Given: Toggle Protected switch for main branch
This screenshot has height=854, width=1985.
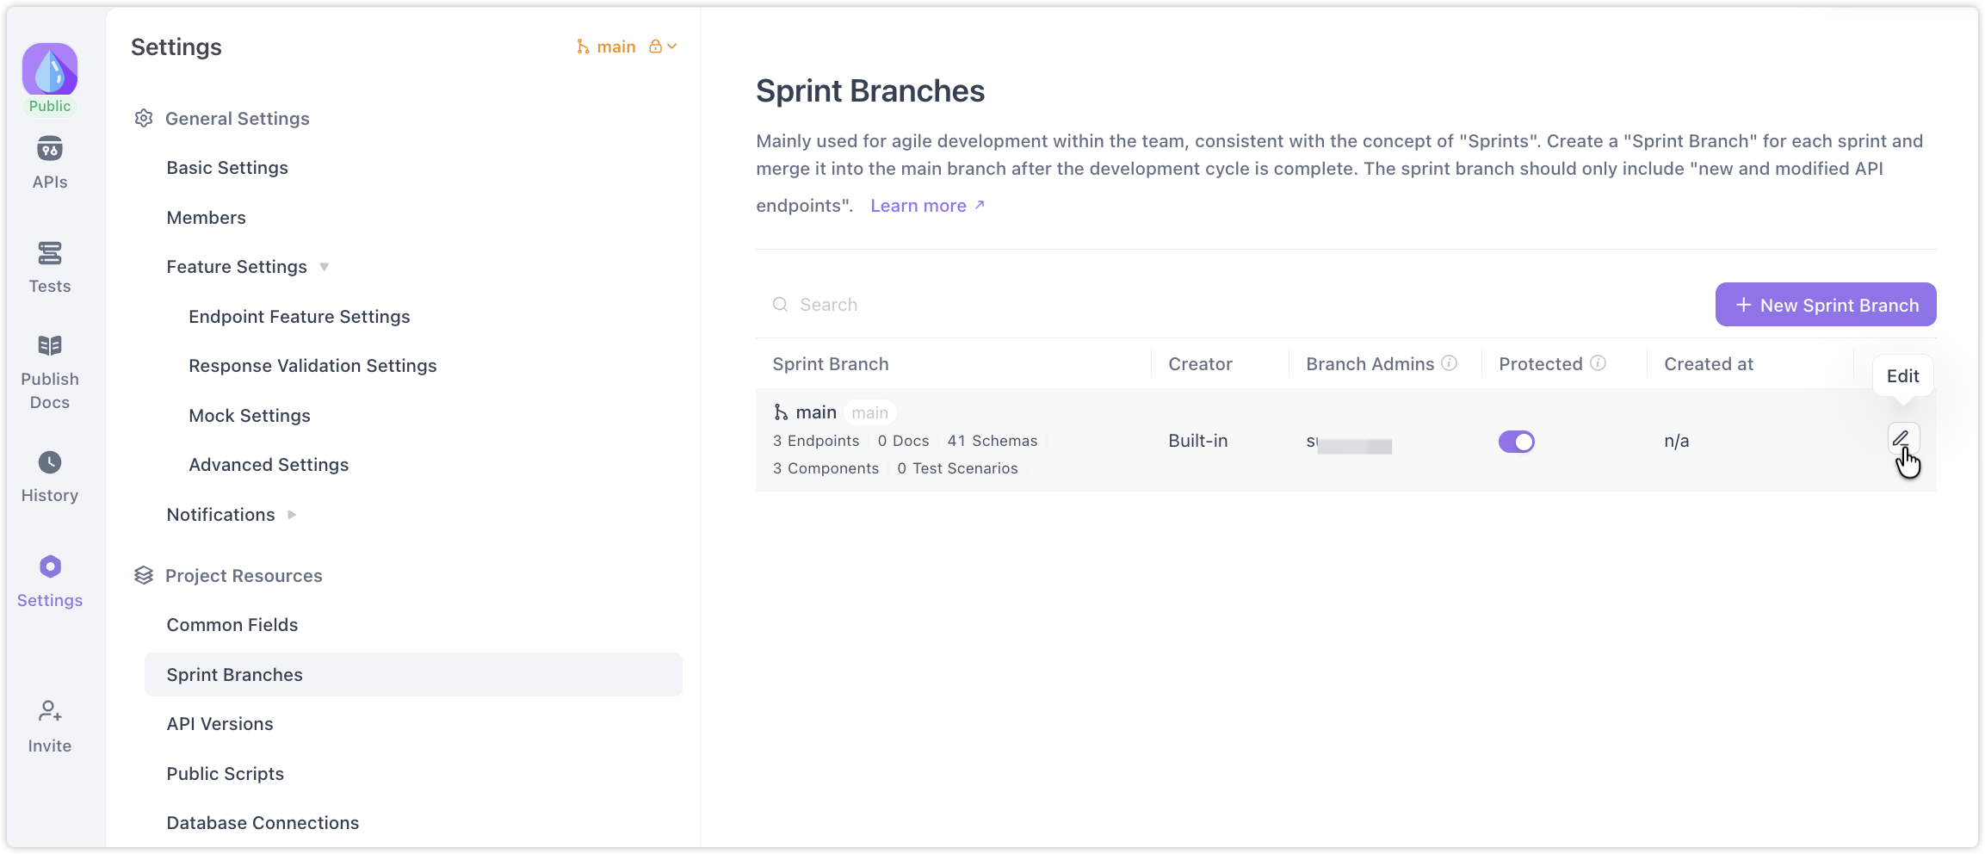Looking at the screenshot, I should 1516,442.
